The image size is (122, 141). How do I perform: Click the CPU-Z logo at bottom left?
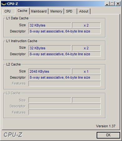(x=13, y=135)
